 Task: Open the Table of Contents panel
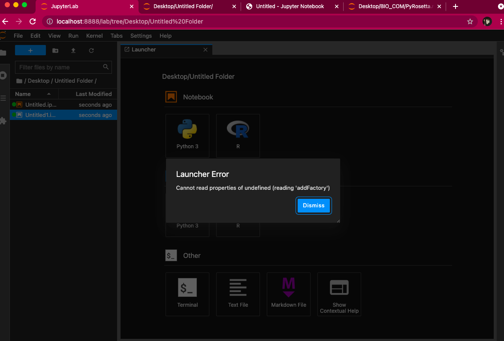point(4,98)
